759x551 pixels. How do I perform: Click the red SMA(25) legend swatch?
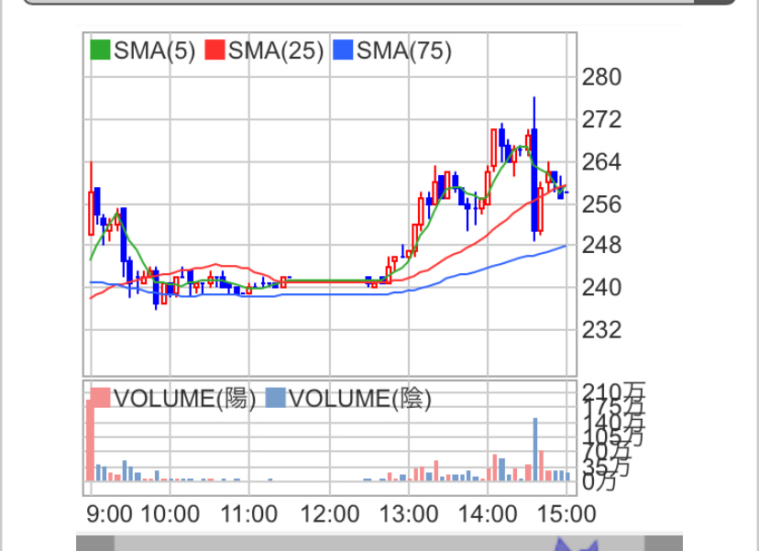(x=215, y=50)
